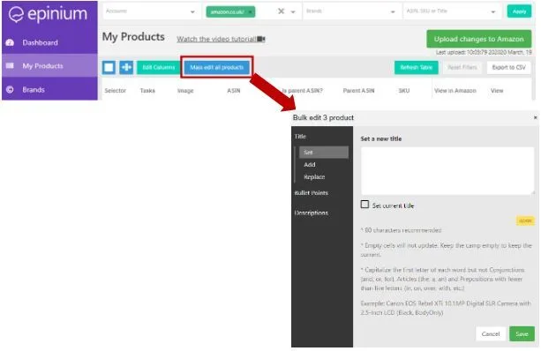541x351 pixels.
Task: Open the Descriptions section
Action: pos(312,213)
